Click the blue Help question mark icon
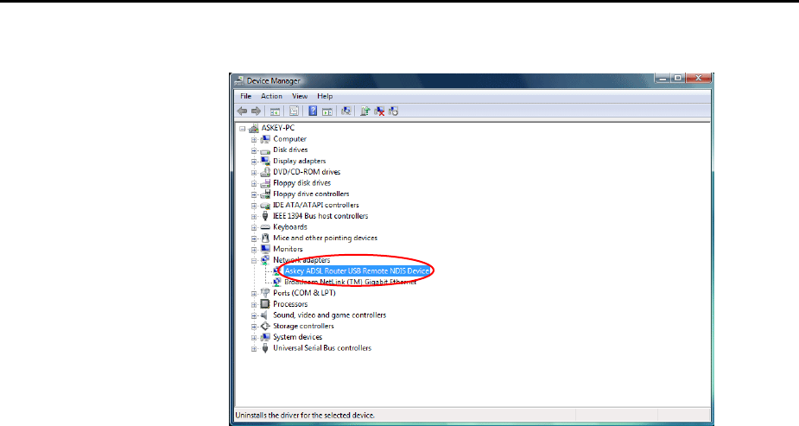 point(313,111)
